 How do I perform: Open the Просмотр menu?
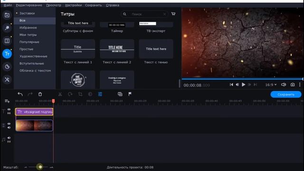pyautogui.click(x=54, y=5)
